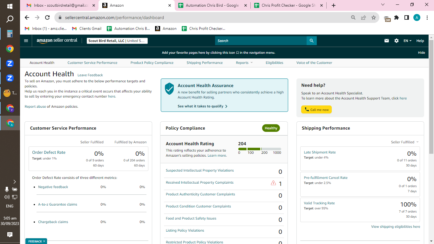Open the settings gear icon

click(x=396, y=41)
